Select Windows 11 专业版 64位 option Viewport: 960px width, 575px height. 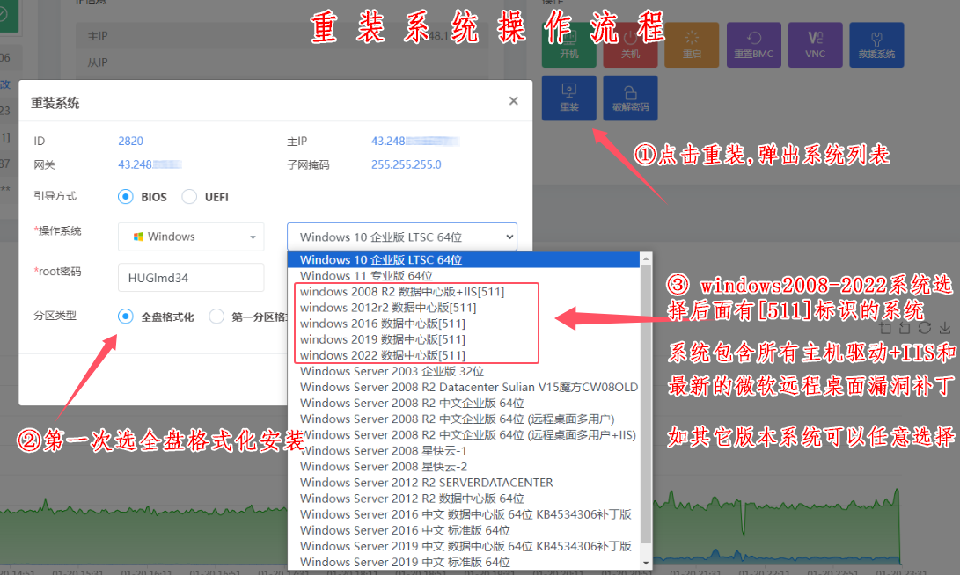tap(464, 276)
